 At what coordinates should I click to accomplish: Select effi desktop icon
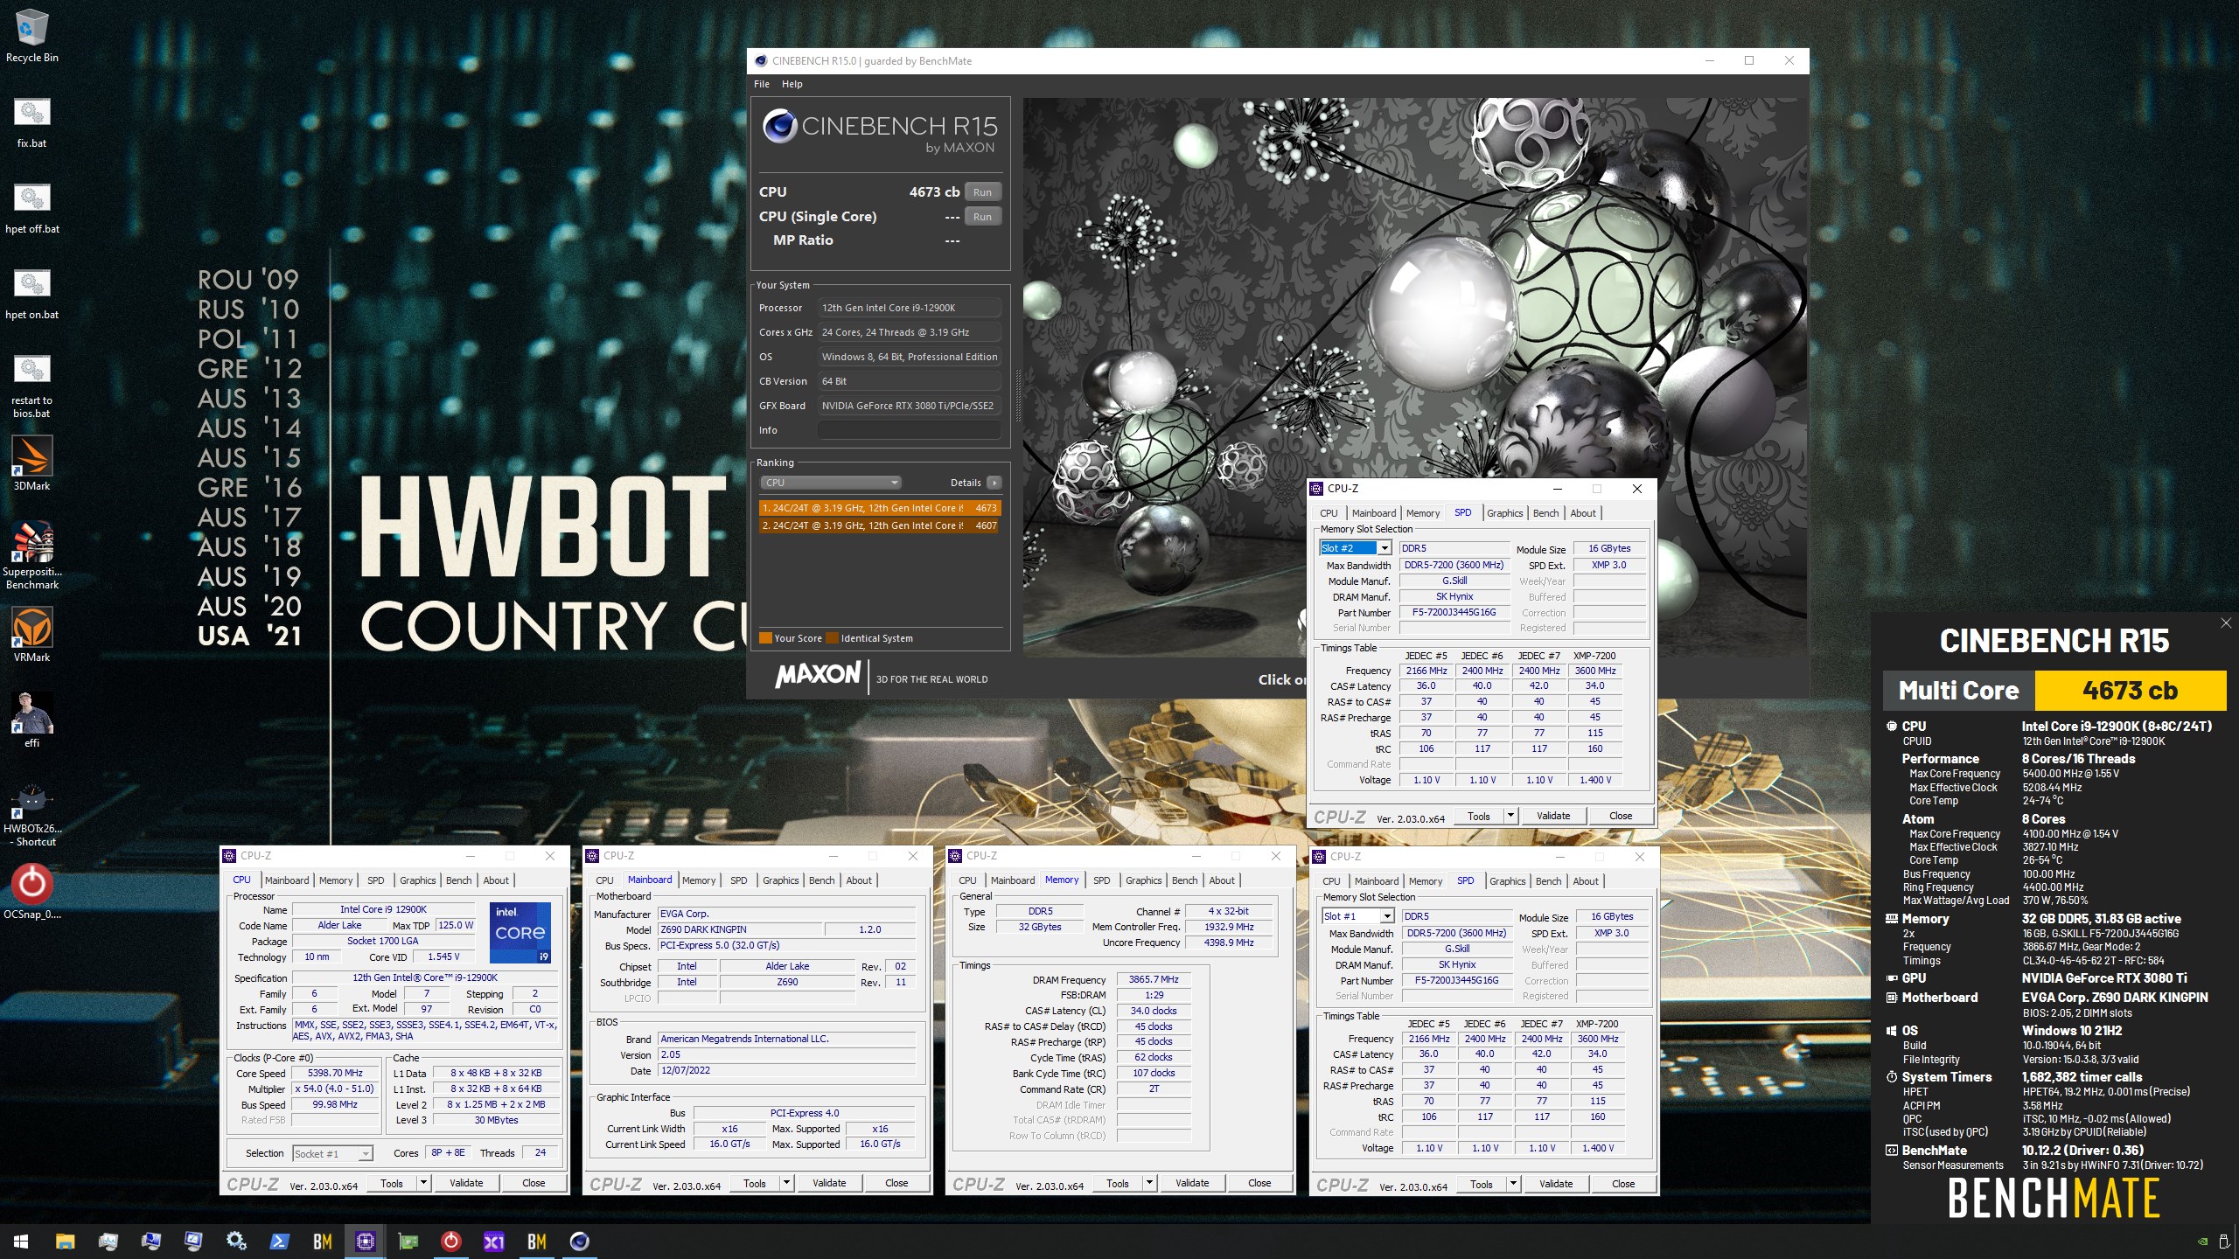[31, 720]
